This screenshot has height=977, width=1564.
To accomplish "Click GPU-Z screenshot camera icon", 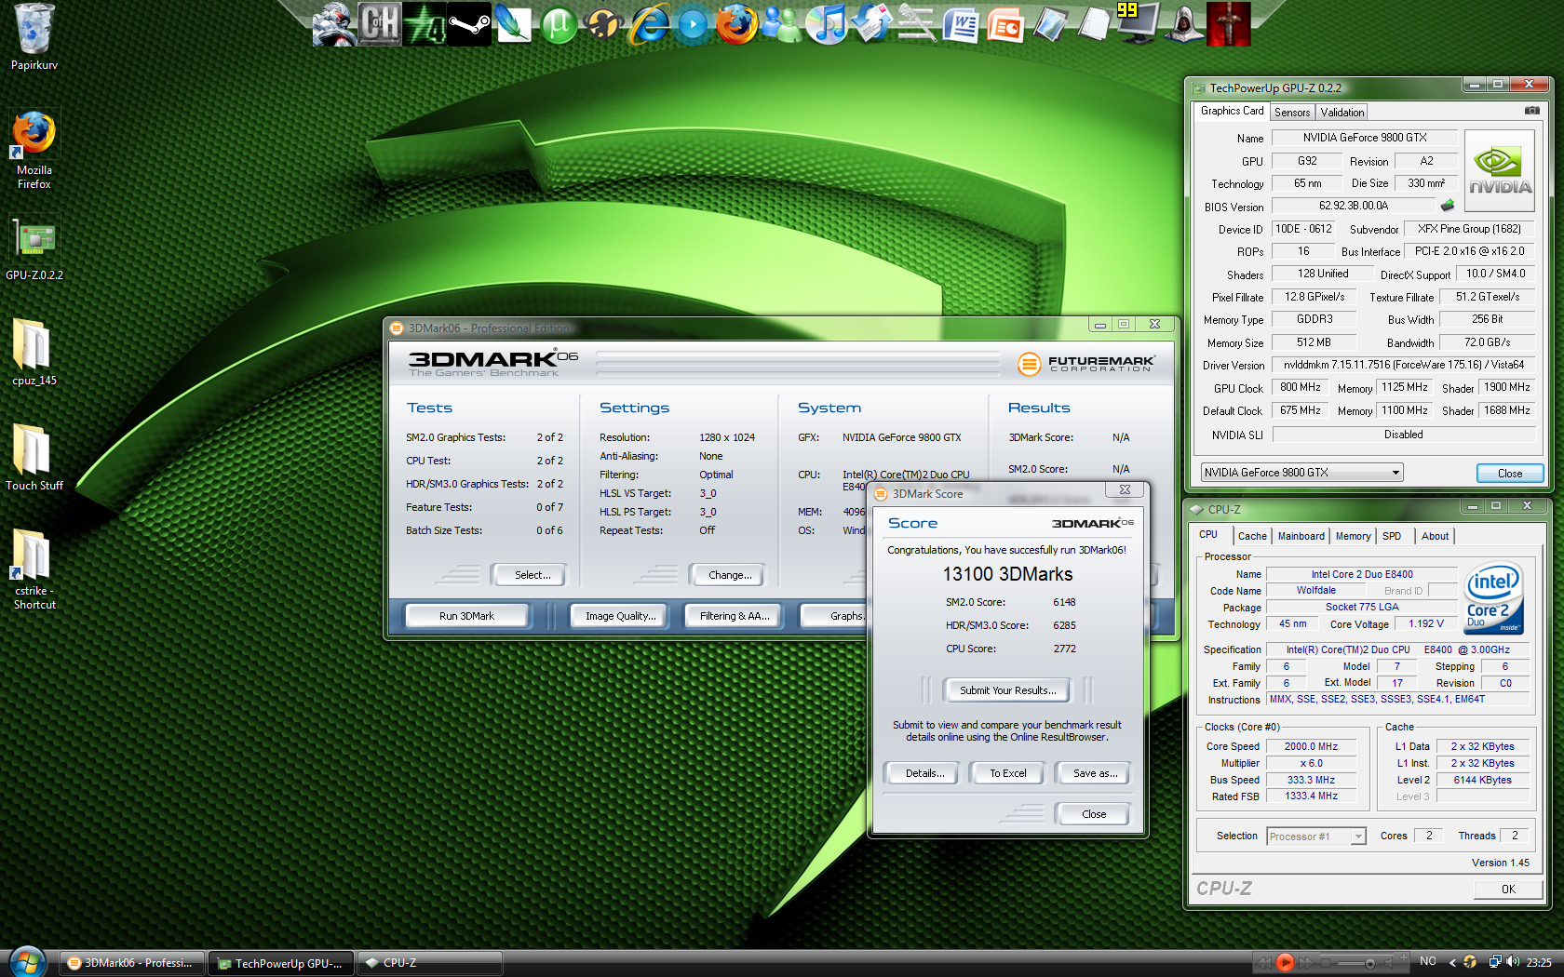I will 1531,111.
